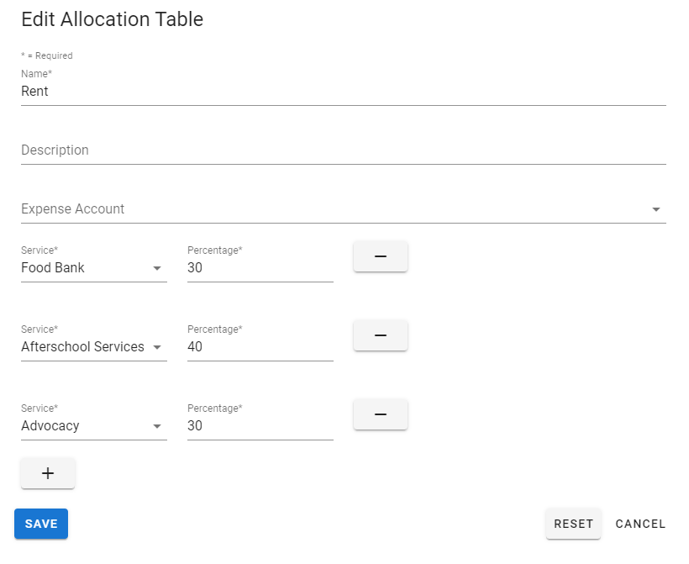Click the Edit Allocation Table heading
This screenshot has width=689, height=564.
point(112,19)
